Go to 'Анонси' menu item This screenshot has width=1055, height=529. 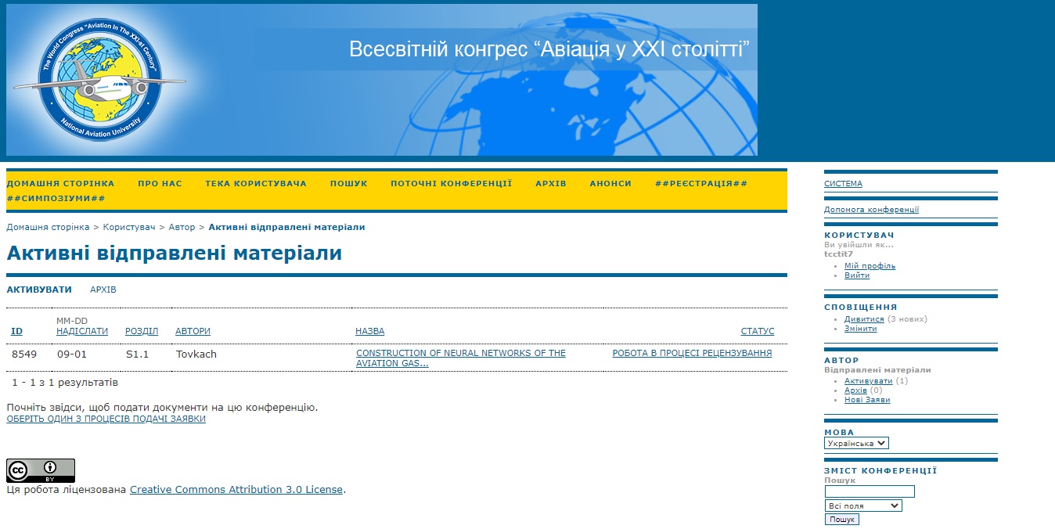tap(610, 183)
